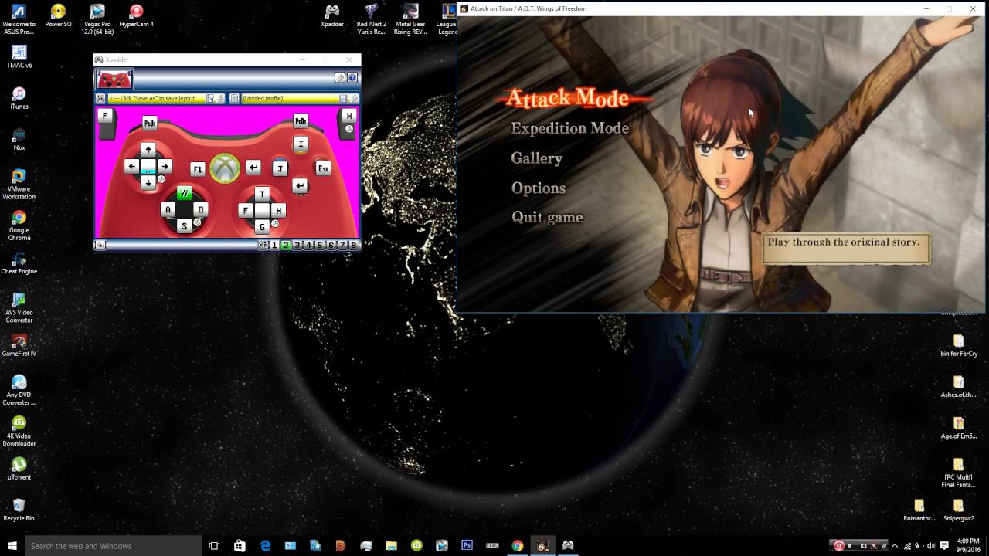Click left stick up assignment W
The image size is (989, 556).
184,193
